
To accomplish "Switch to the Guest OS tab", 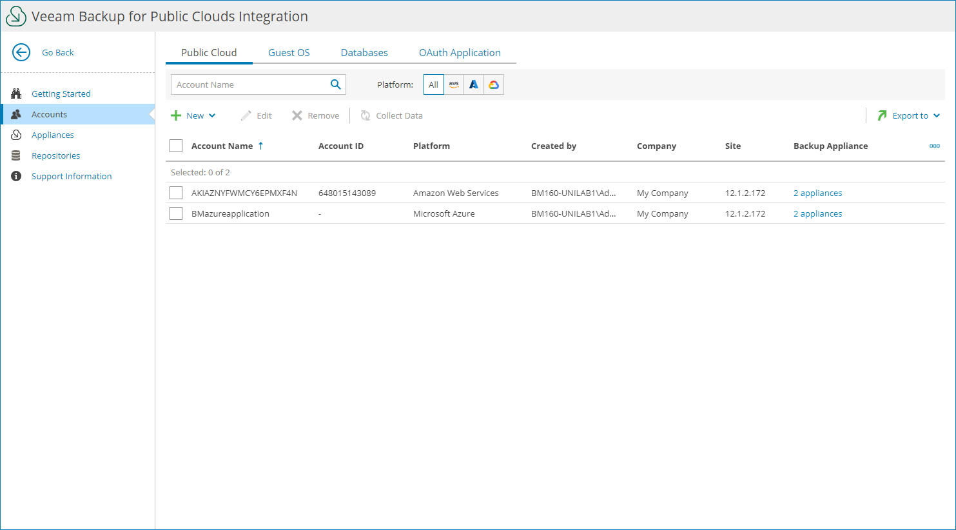I will pyautogui.click(x=289, y=53).
